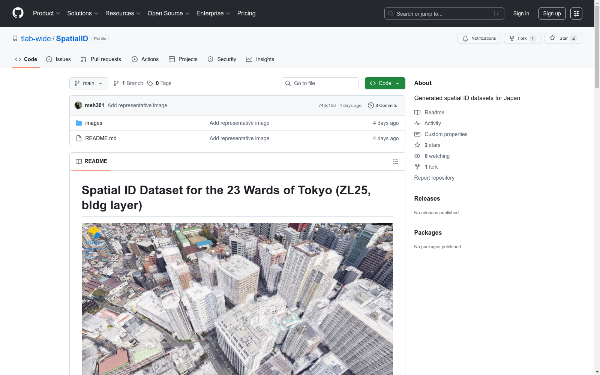
Task: Switch to the Pull requests tab
Action: pos(101,59)
